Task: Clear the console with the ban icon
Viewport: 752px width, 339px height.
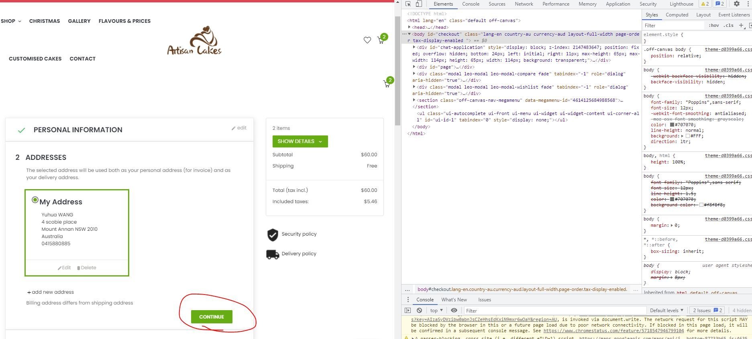Action: click(419, 310)
